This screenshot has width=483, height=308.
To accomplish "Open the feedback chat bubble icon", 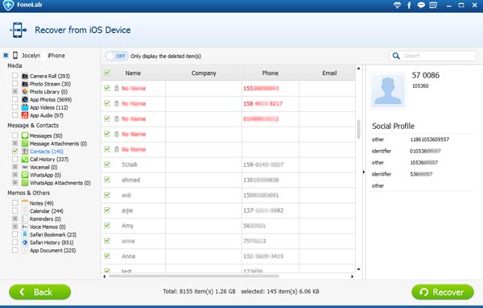I will click(421, 5).
